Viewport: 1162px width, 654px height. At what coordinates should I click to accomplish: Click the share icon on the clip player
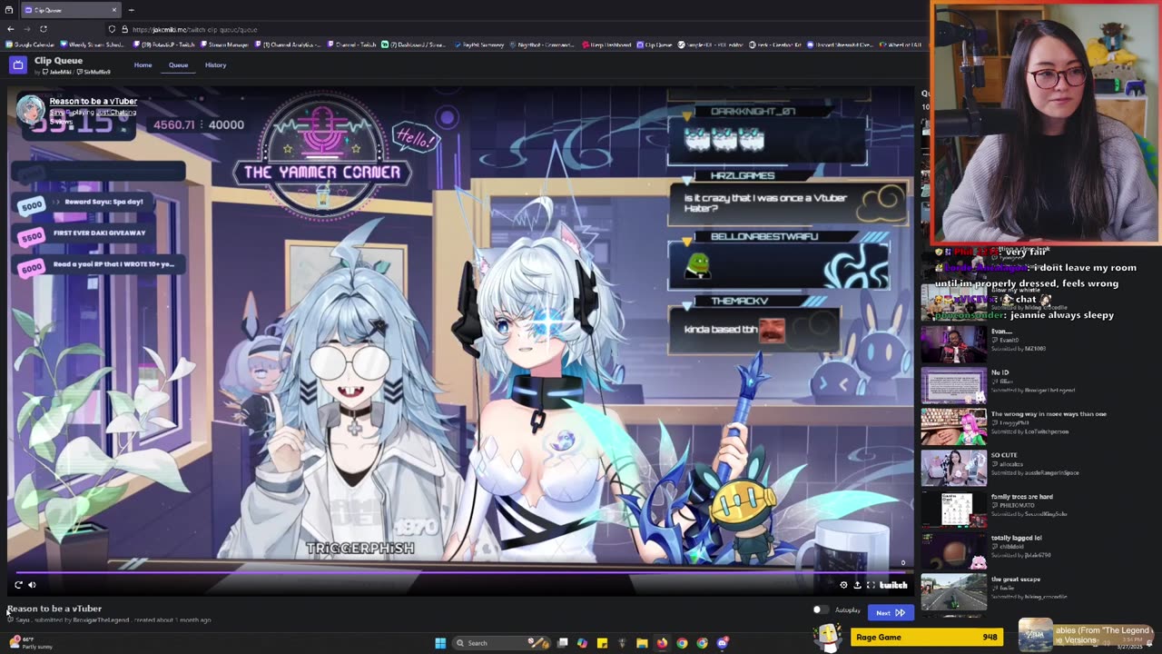pos(857,585)
